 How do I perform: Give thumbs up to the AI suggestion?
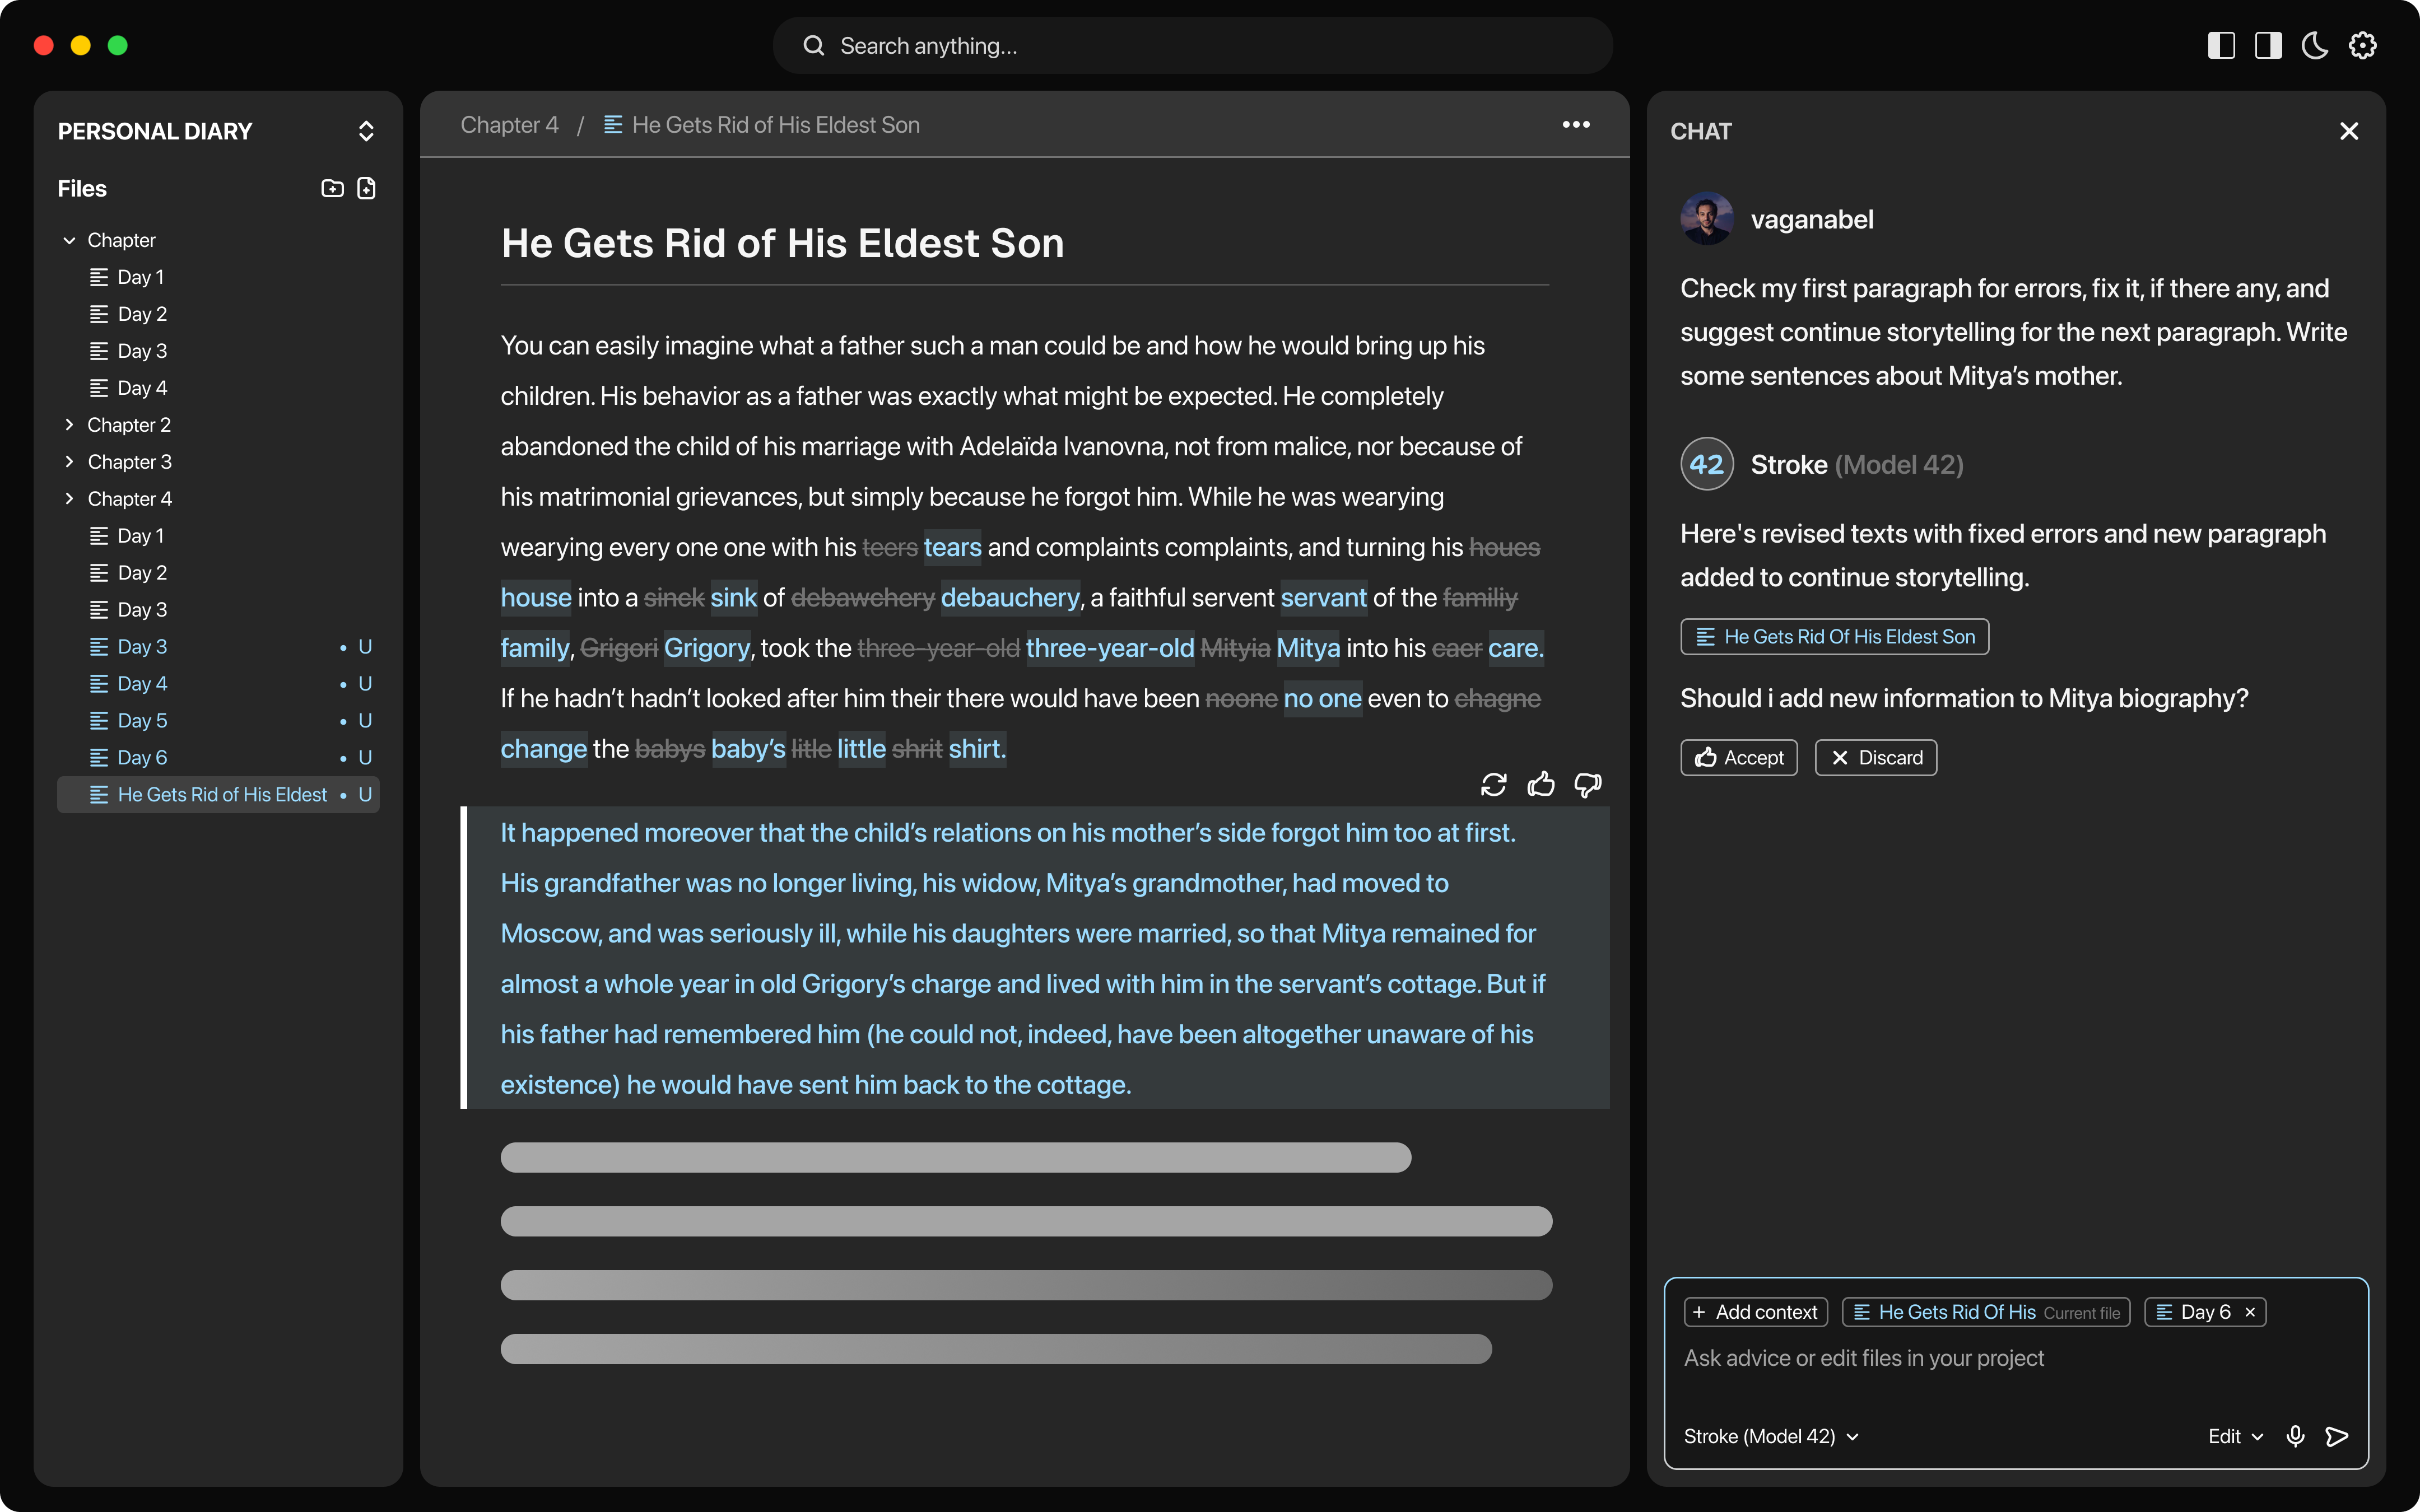point(1541,785)
